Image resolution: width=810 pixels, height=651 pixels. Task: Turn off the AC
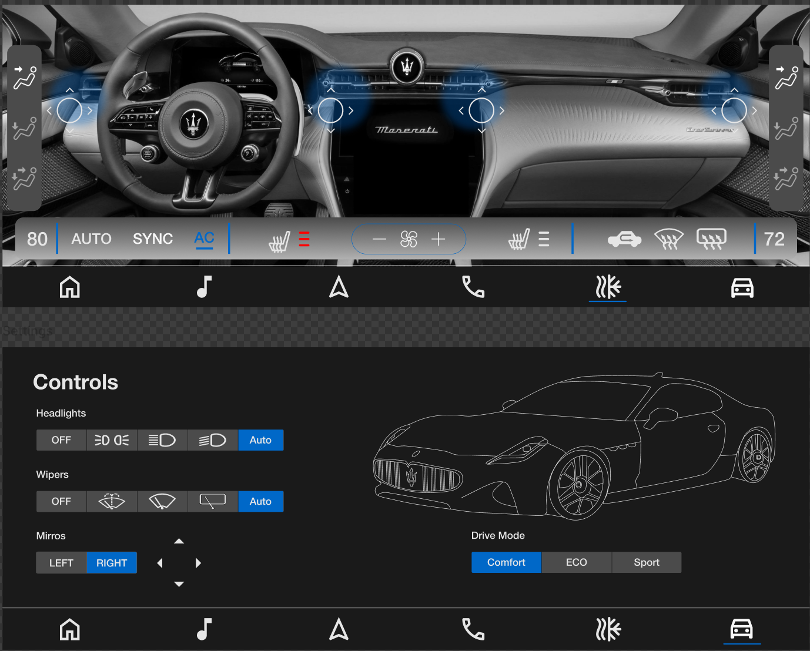click(x=204, y=237)
